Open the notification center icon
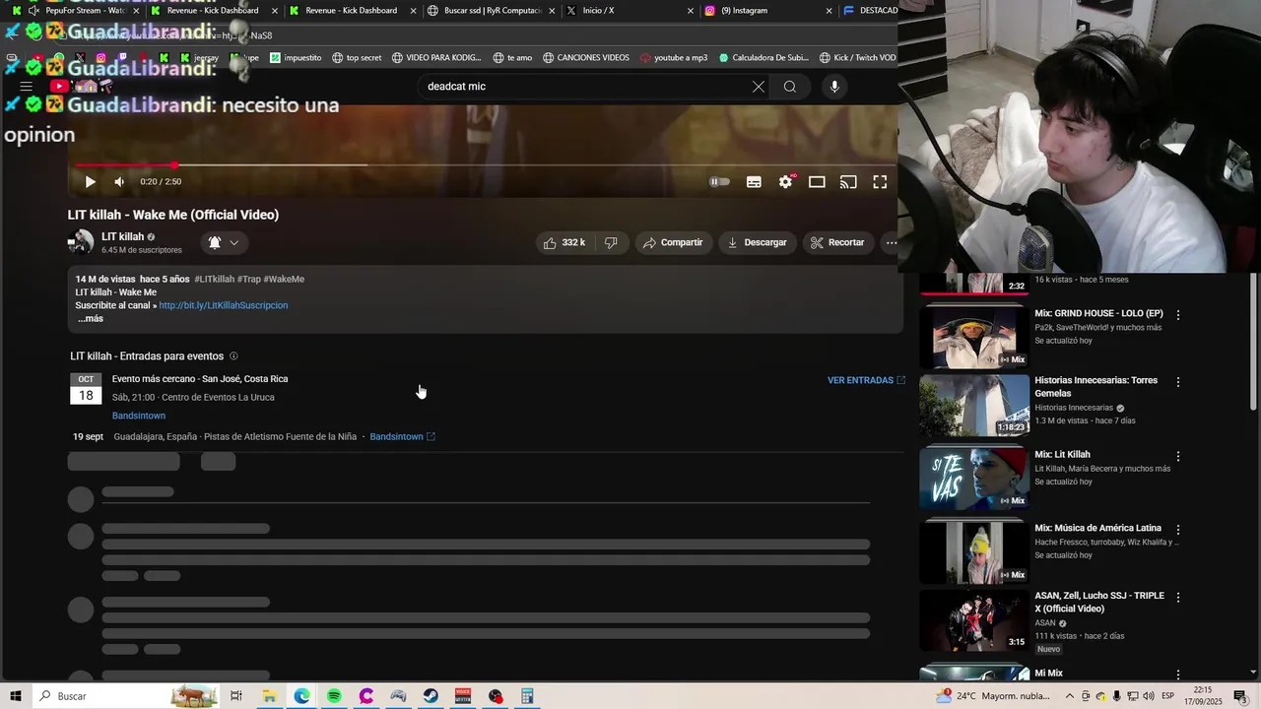The width and height of the screenshot is (1261, 709). [x=1240, y=696]
